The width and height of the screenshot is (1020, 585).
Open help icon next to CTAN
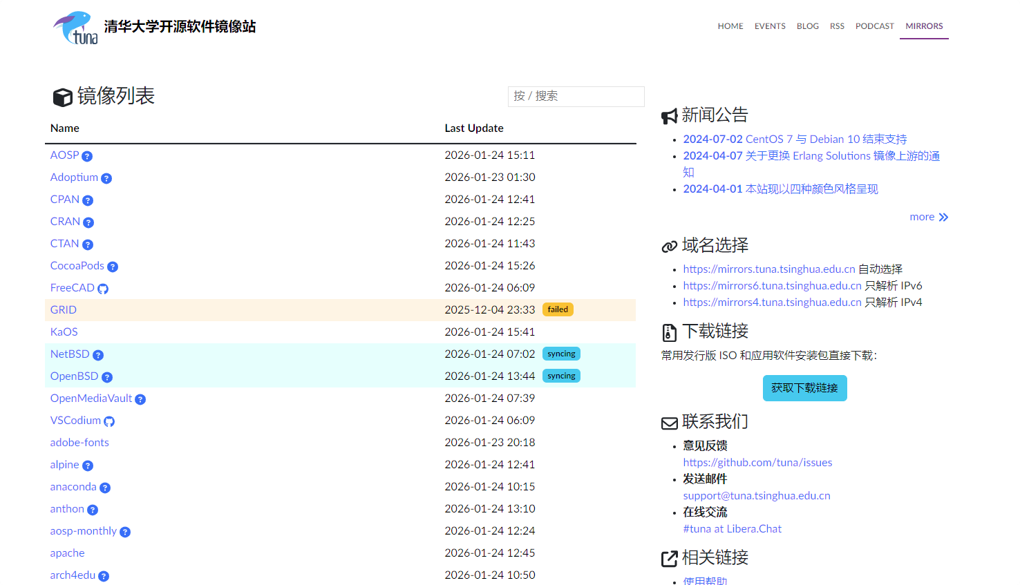[x=88, y=244]
